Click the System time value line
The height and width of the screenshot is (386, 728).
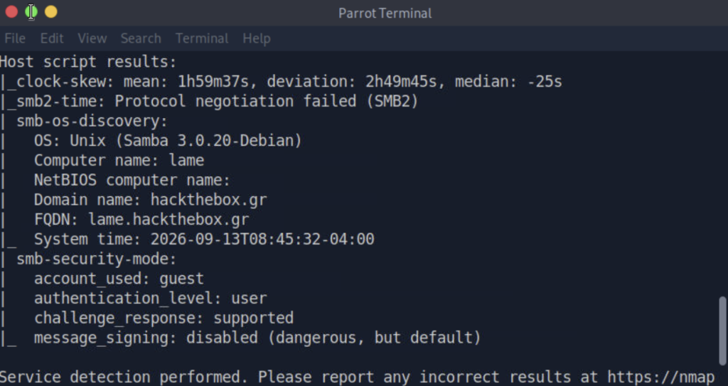click(204, 240)
